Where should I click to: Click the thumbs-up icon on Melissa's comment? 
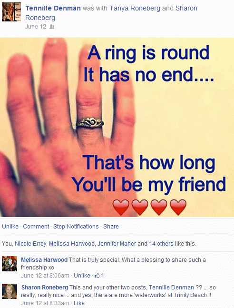coord(97,276)
